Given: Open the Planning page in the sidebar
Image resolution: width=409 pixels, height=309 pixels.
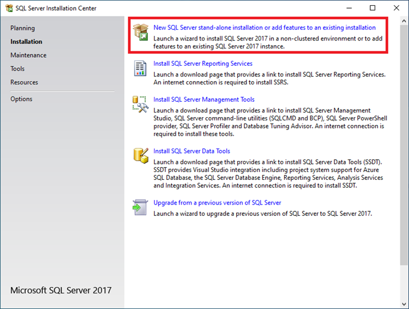Looking at the screenshot, I should click(x=22, y=28).
